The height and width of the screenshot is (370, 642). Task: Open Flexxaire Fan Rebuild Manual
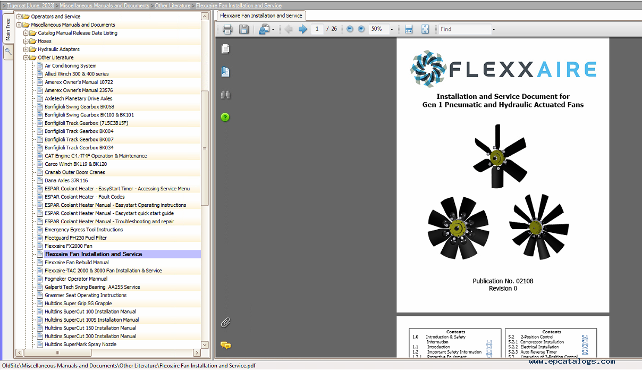point(77,262)
